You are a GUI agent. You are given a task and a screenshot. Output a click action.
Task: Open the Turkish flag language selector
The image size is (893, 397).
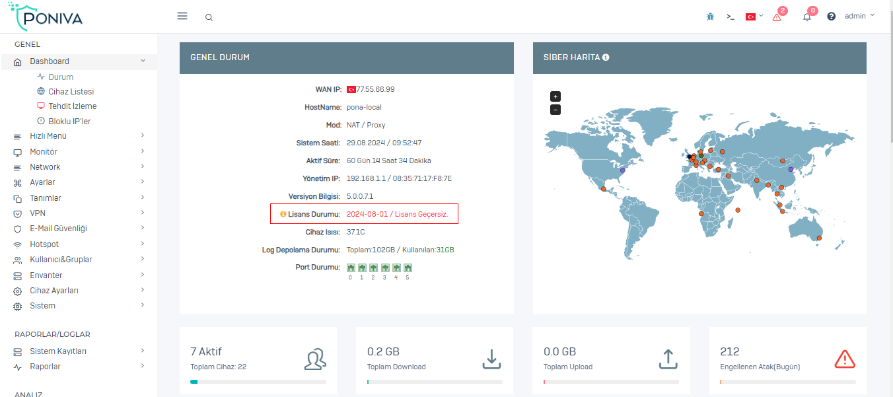pyautogui.click(x=754, y=17)
